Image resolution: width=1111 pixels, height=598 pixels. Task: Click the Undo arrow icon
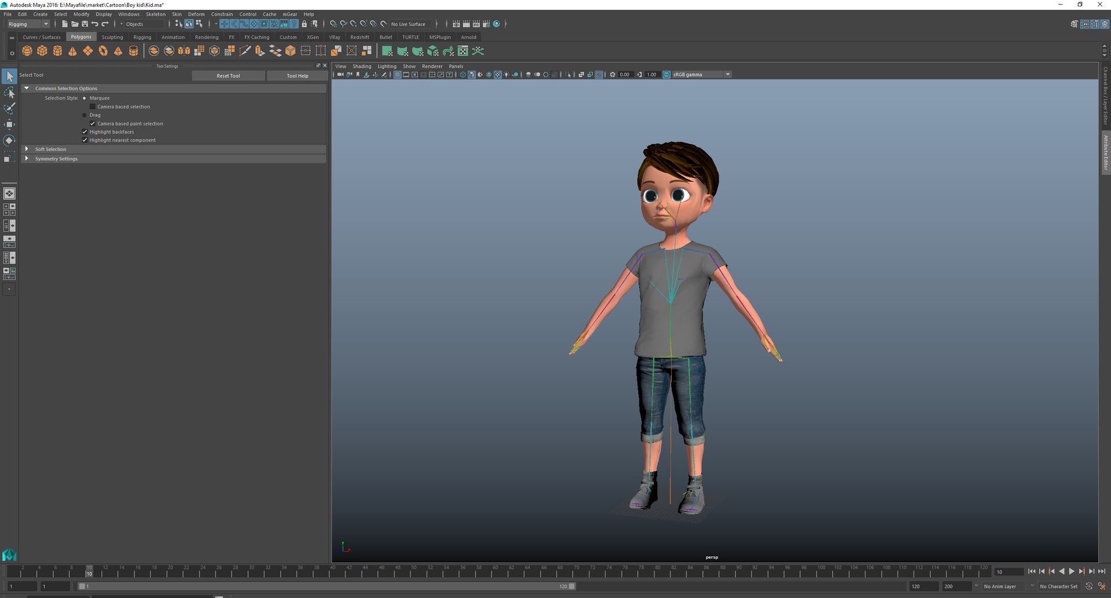95,24
